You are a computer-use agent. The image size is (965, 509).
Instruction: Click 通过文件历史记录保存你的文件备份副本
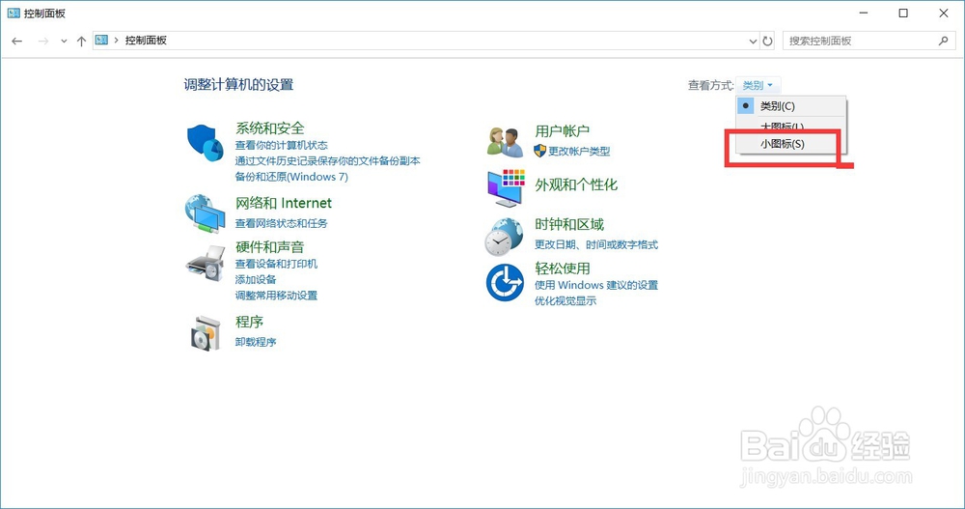point(327,161)
